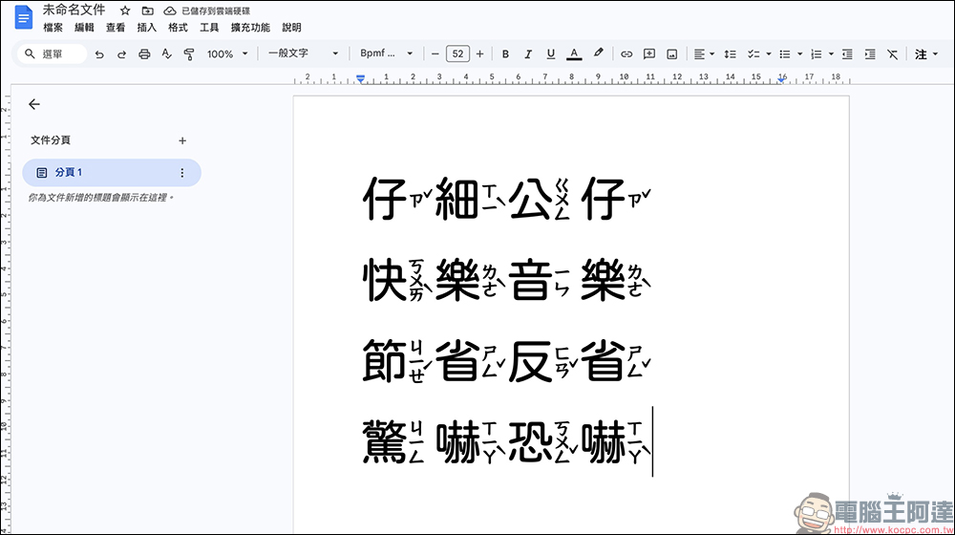955x535 pixels.
Task: Open the 分頁 1 more options menu
Action: coord(181,173)
